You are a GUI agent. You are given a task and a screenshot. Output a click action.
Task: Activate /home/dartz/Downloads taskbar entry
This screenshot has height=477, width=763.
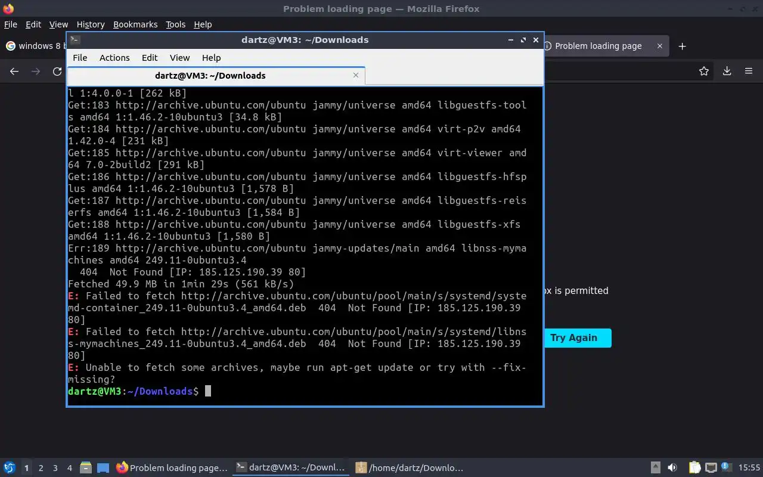(x=410, y=468)
